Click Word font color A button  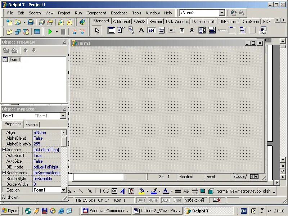click(x=166, y=191)
